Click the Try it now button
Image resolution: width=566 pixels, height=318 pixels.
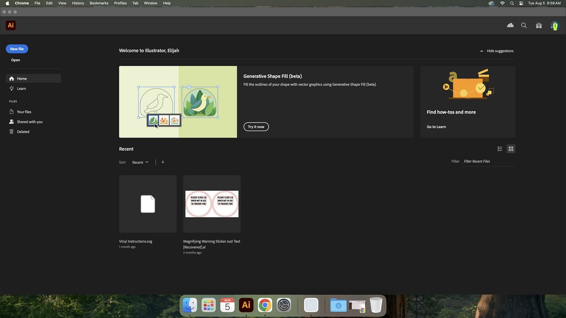tap(256, 127)
